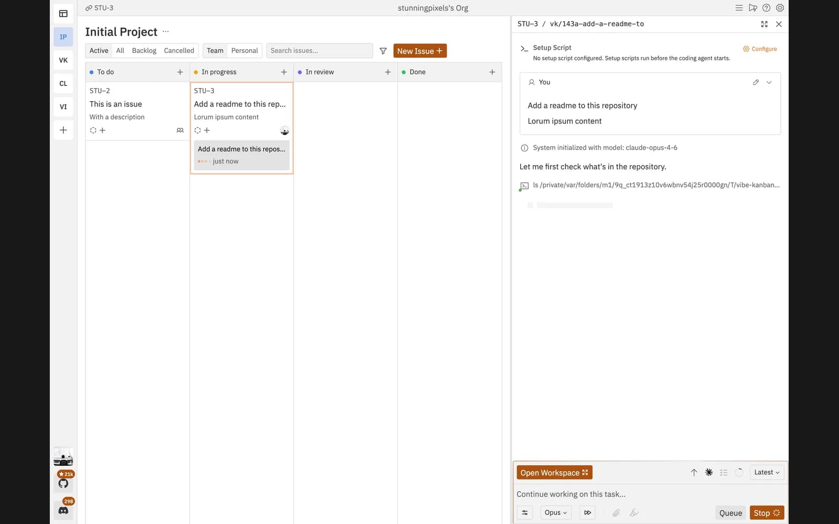The image size is (839, 524).
Task: Open the Discord community icon
Action: point(63,510)
